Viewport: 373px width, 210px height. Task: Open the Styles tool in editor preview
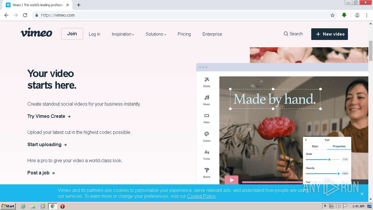click(207, 82)
